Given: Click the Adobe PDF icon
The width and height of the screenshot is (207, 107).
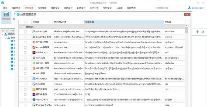Looking at the screenshot, I should coord(34,52).
